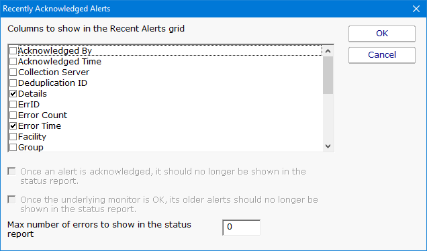
Task: Uncheck the Details column checkbox
Action: pyautogui.click(x=13, y=94)
